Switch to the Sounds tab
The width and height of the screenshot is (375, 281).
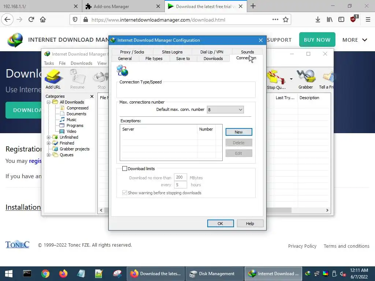(x=247, y=52)
